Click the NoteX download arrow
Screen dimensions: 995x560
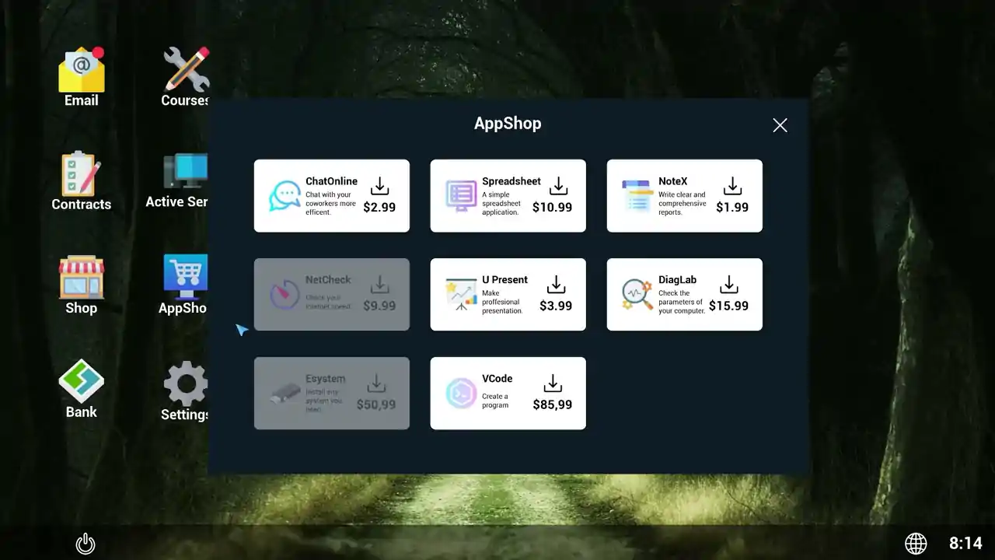[732, 186]
